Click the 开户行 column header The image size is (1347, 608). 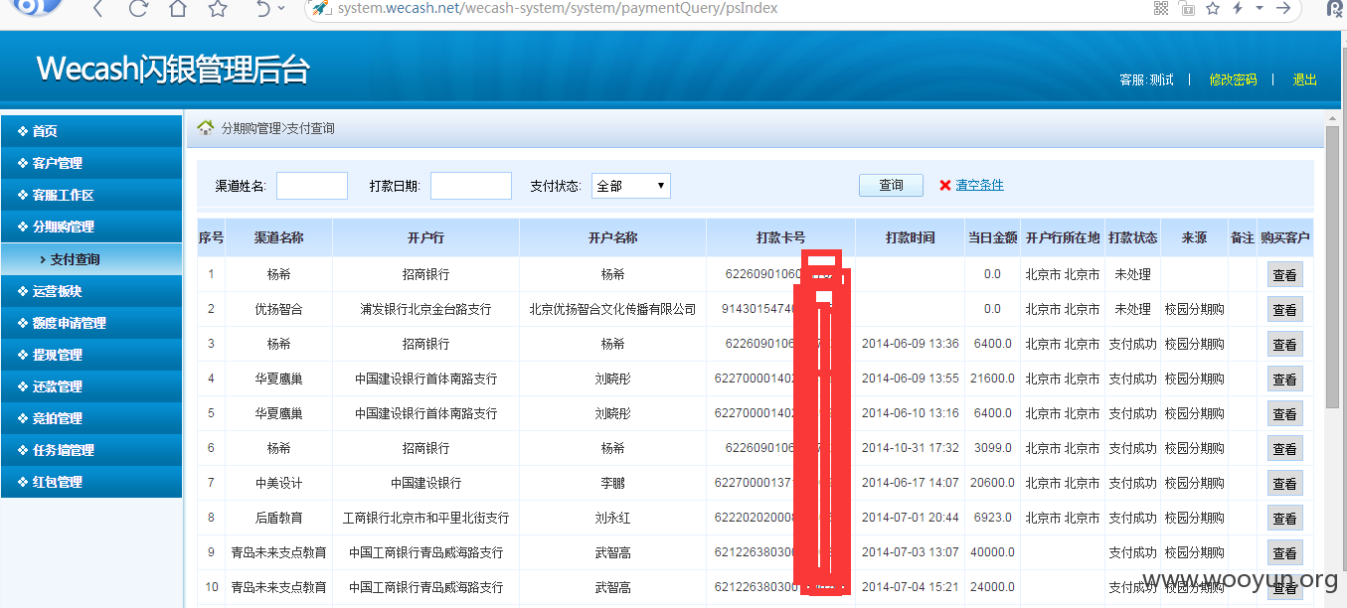click(x=425, y=237)
